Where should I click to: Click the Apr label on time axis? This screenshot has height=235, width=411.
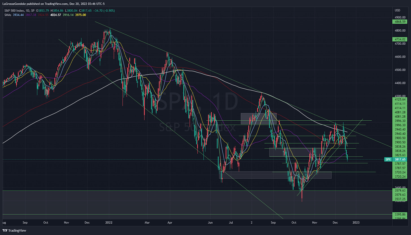170,223
